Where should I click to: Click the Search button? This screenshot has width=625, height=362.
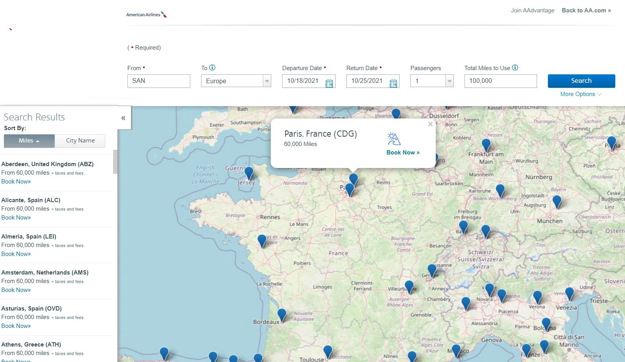(x=581, y=81)
